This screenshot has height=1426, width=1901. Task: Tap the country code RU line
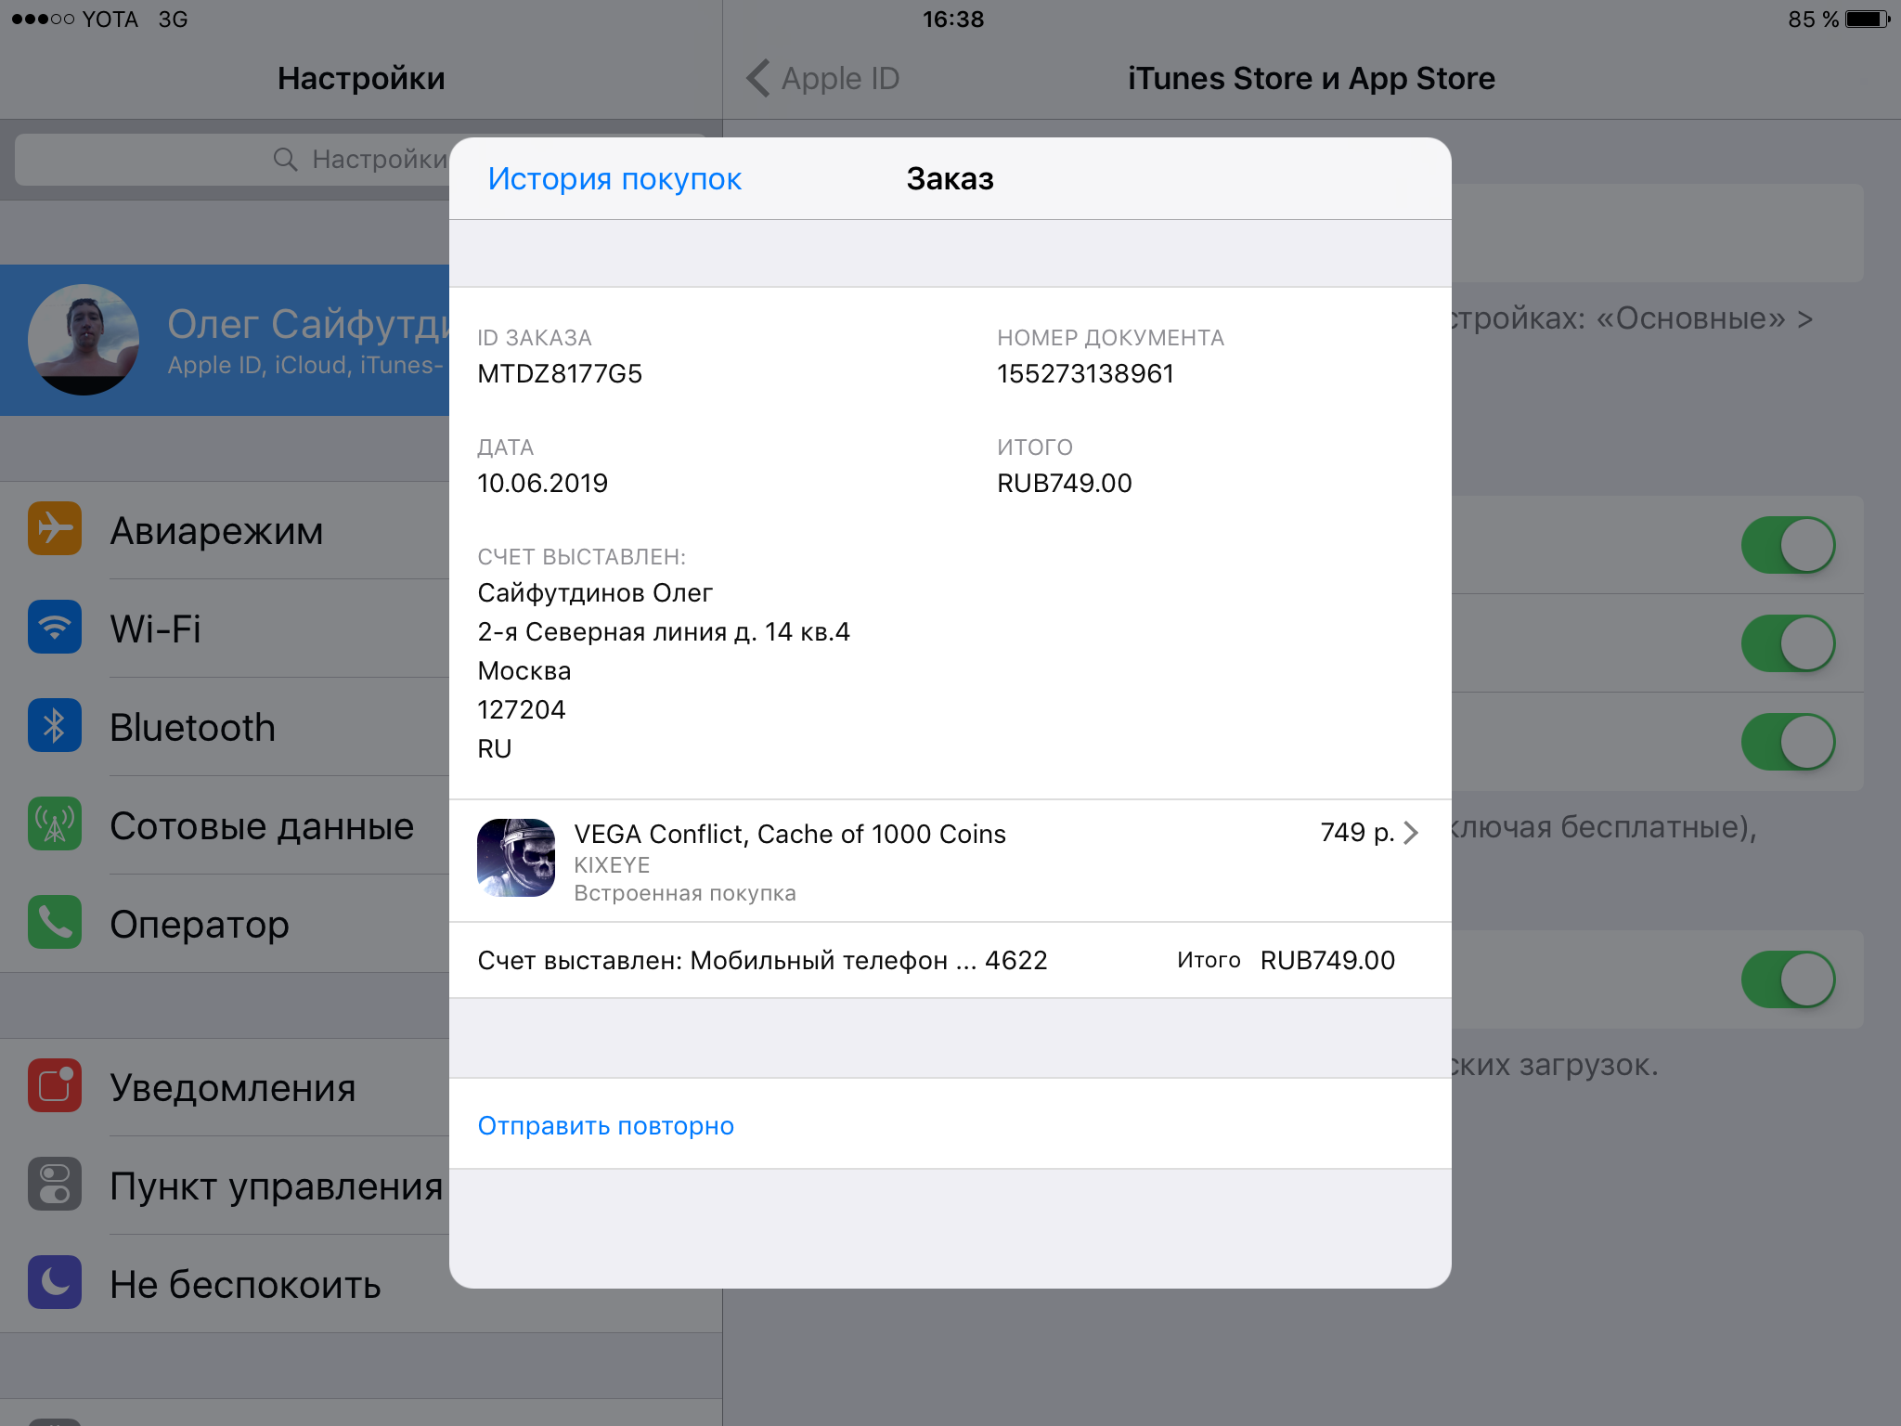tap(495, 749)
